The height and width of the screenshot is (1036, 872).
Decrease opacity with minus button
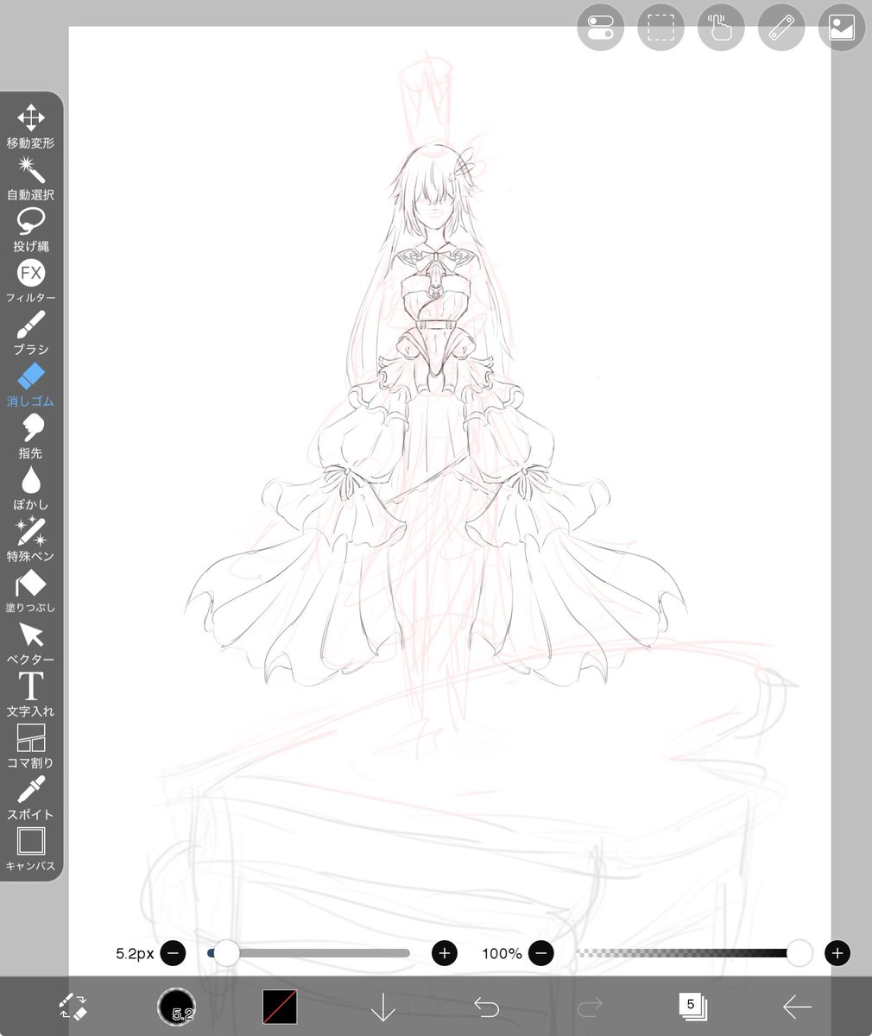click(x=540, y=953)
